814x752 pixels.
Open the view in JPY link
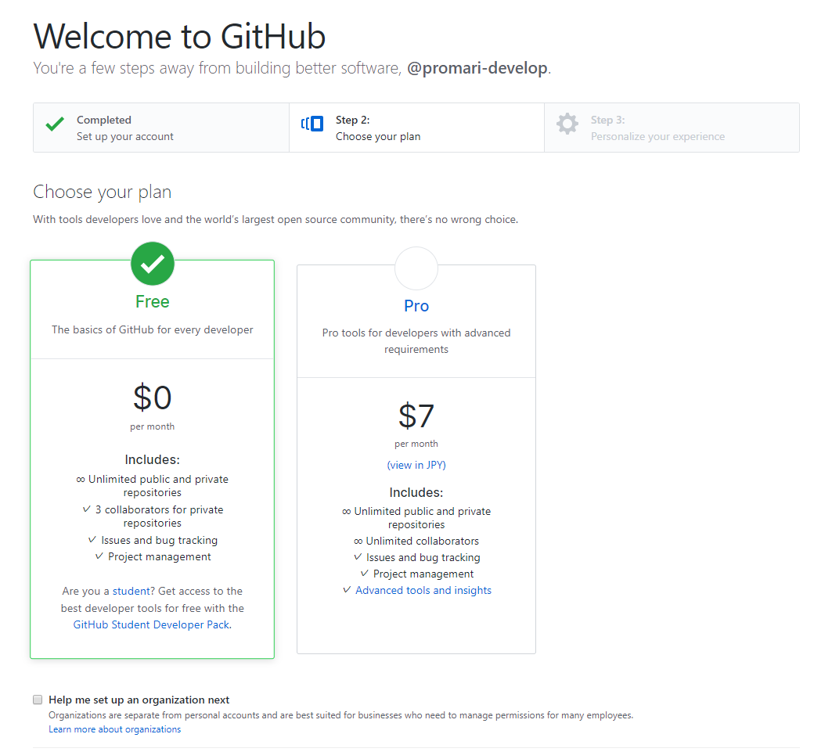416,465
